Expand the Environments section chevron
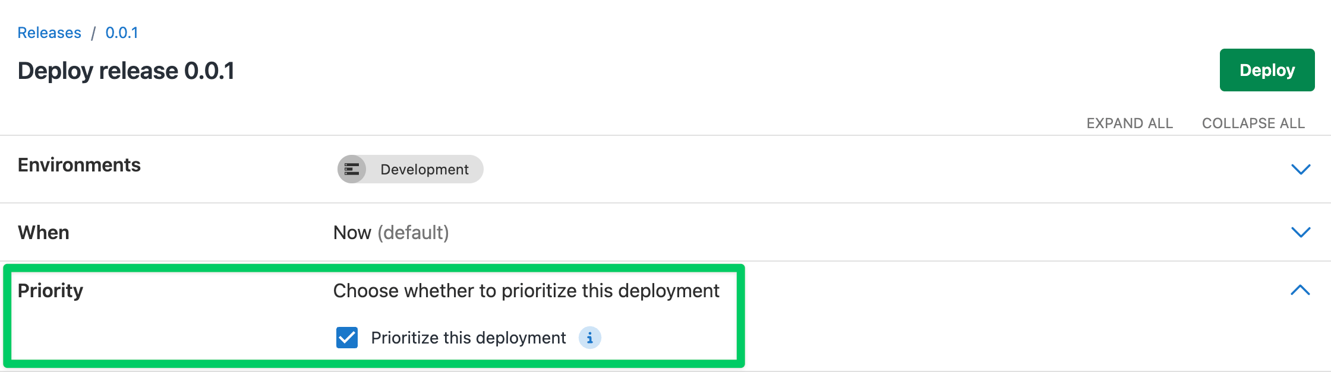This screenshot has width=1331, height=372. tap(1301, 170)
